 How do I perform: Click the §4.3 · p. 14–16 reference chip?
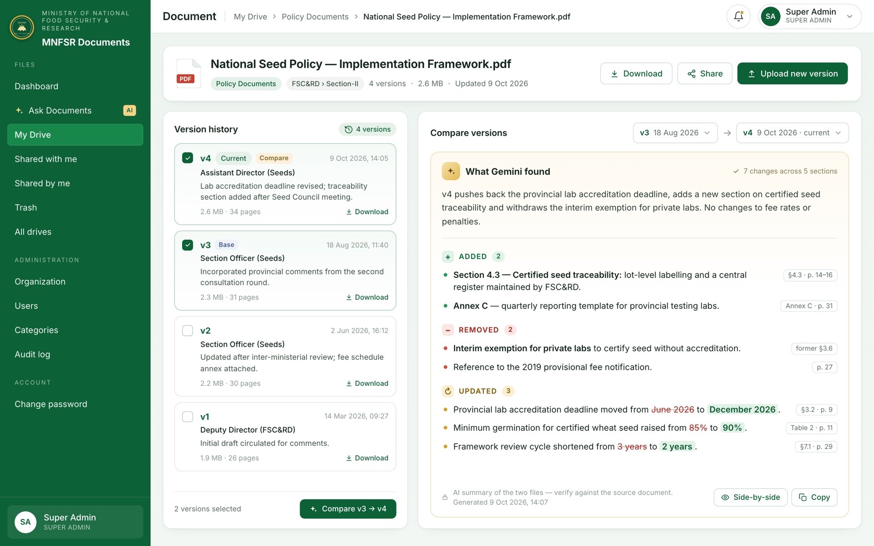pos(810,275)
